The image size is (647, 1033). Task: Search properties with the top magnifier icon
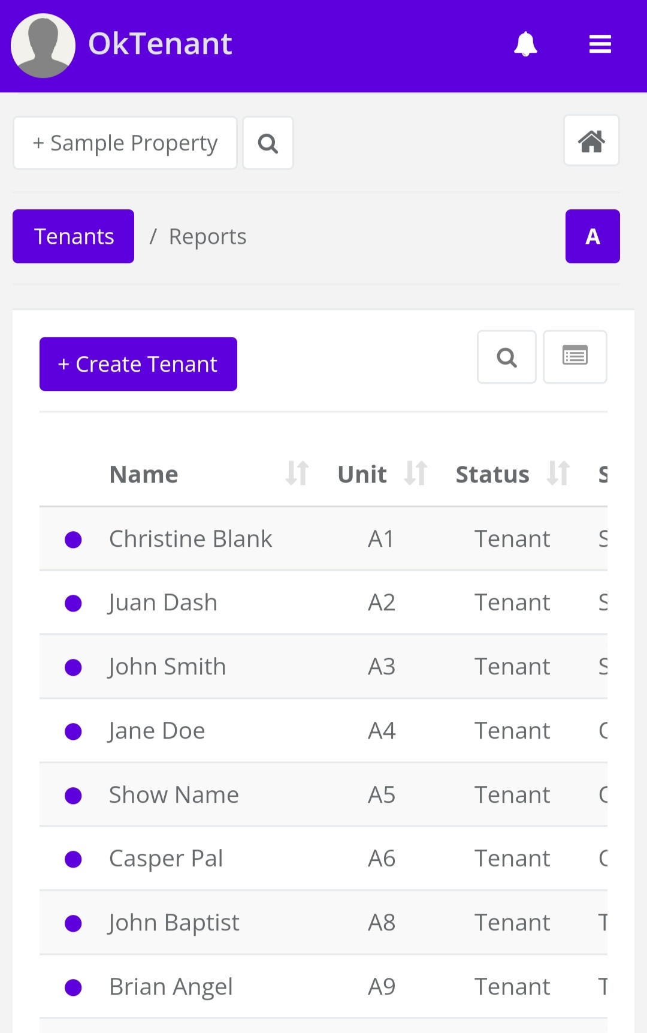click(268, 143)
